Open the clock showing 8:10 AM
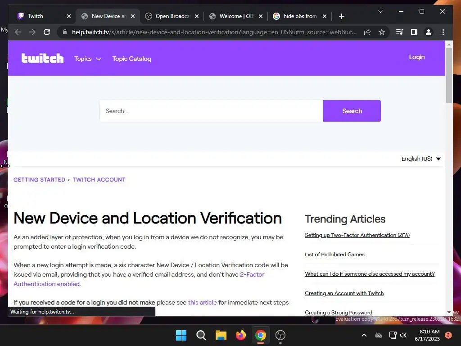Screen dimensions: 461x346 tap(427, 335)
